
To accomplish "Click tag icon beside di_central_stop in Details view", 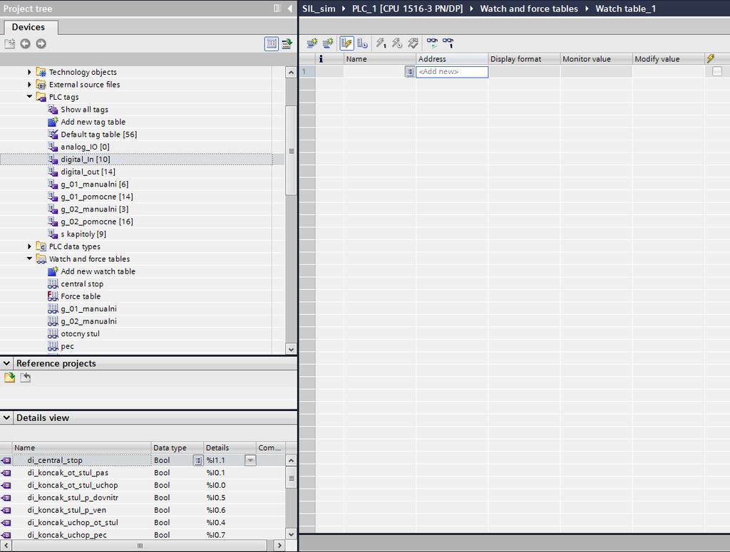I will [6, 460].
